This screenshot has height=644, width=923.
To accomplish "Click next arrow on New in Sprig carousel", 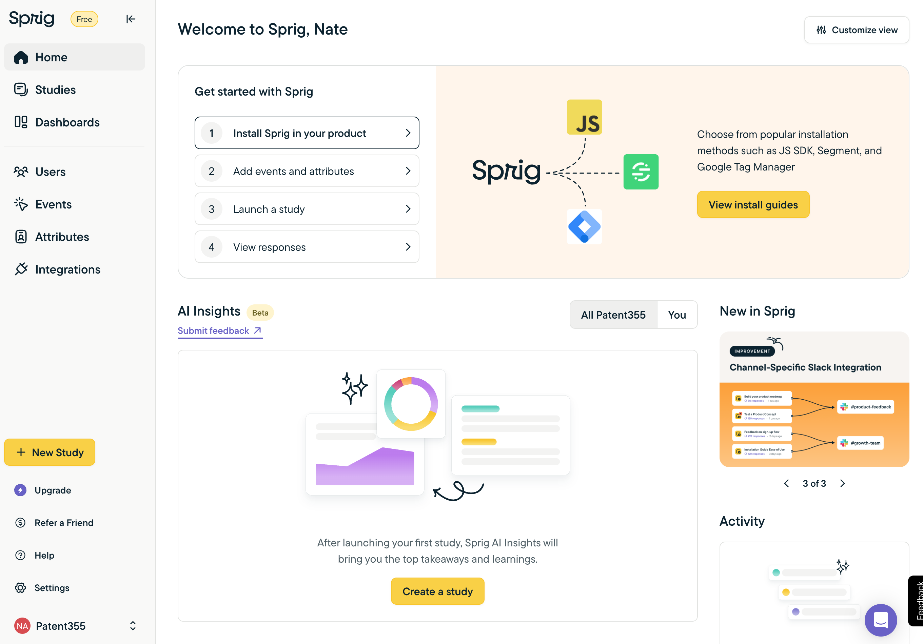I will click(x=842, y=483).
